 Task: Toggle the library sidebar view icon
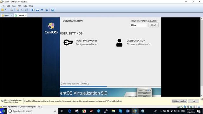click(33, 10)
